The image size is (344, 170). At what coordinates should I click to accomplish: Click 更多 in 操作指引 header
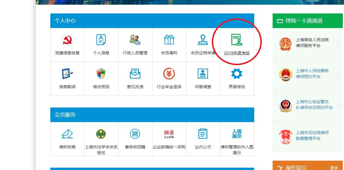334,168
